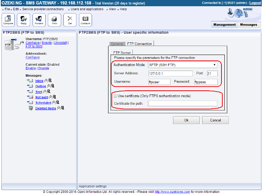
Task: Click the Deleted items recycle bin icon
Action: point(31,108)
